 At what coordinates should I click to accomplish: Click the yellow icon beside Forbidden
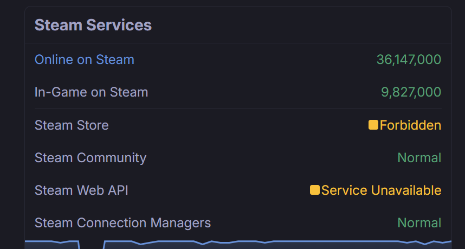point(373,125)
